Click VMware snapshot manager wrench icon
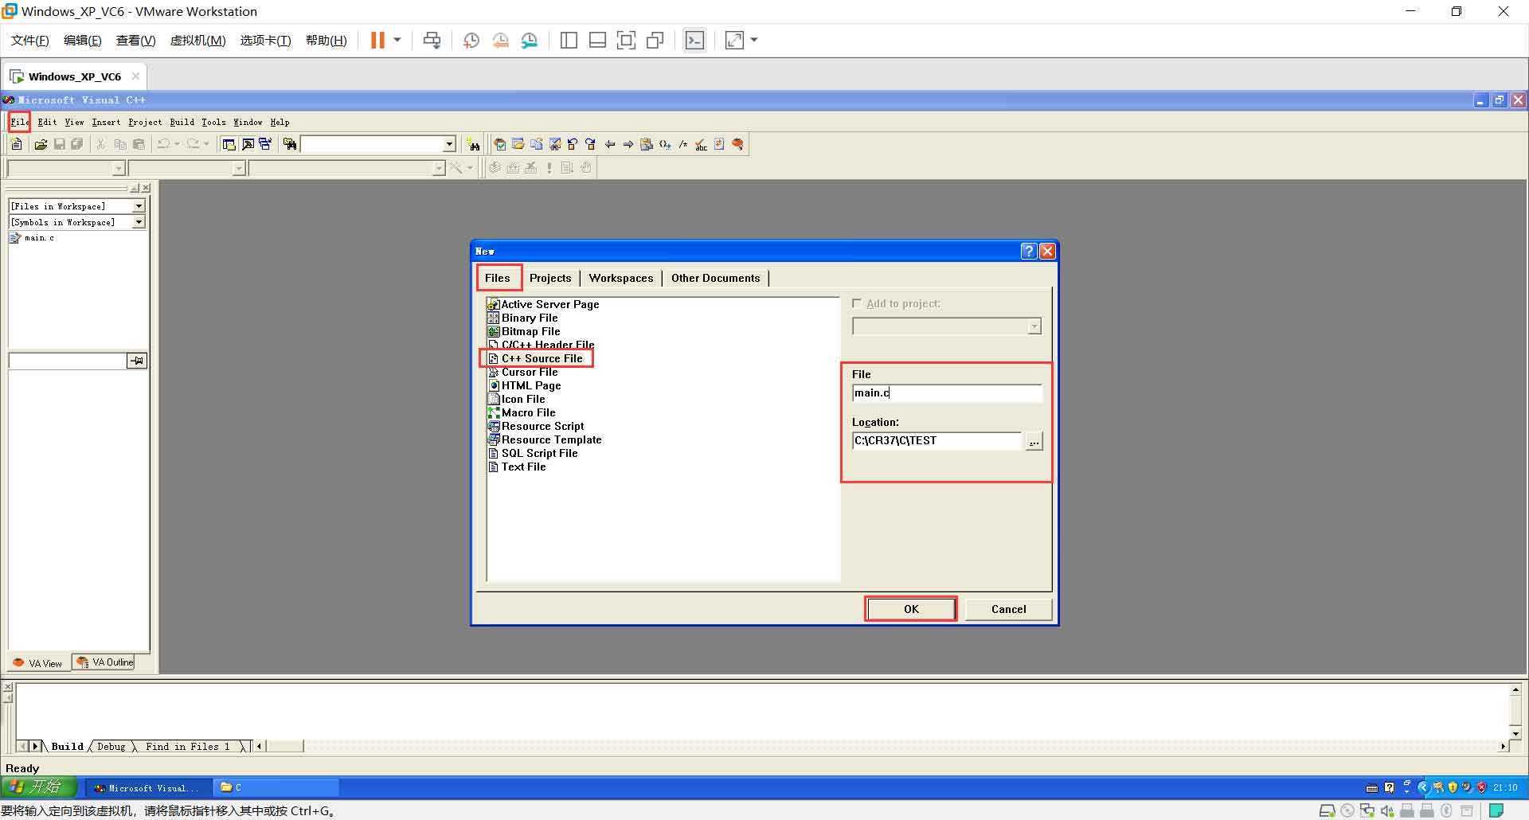The height and width of the screenshot is (820, 1529). pyautogui.click(x=530, y=40)
